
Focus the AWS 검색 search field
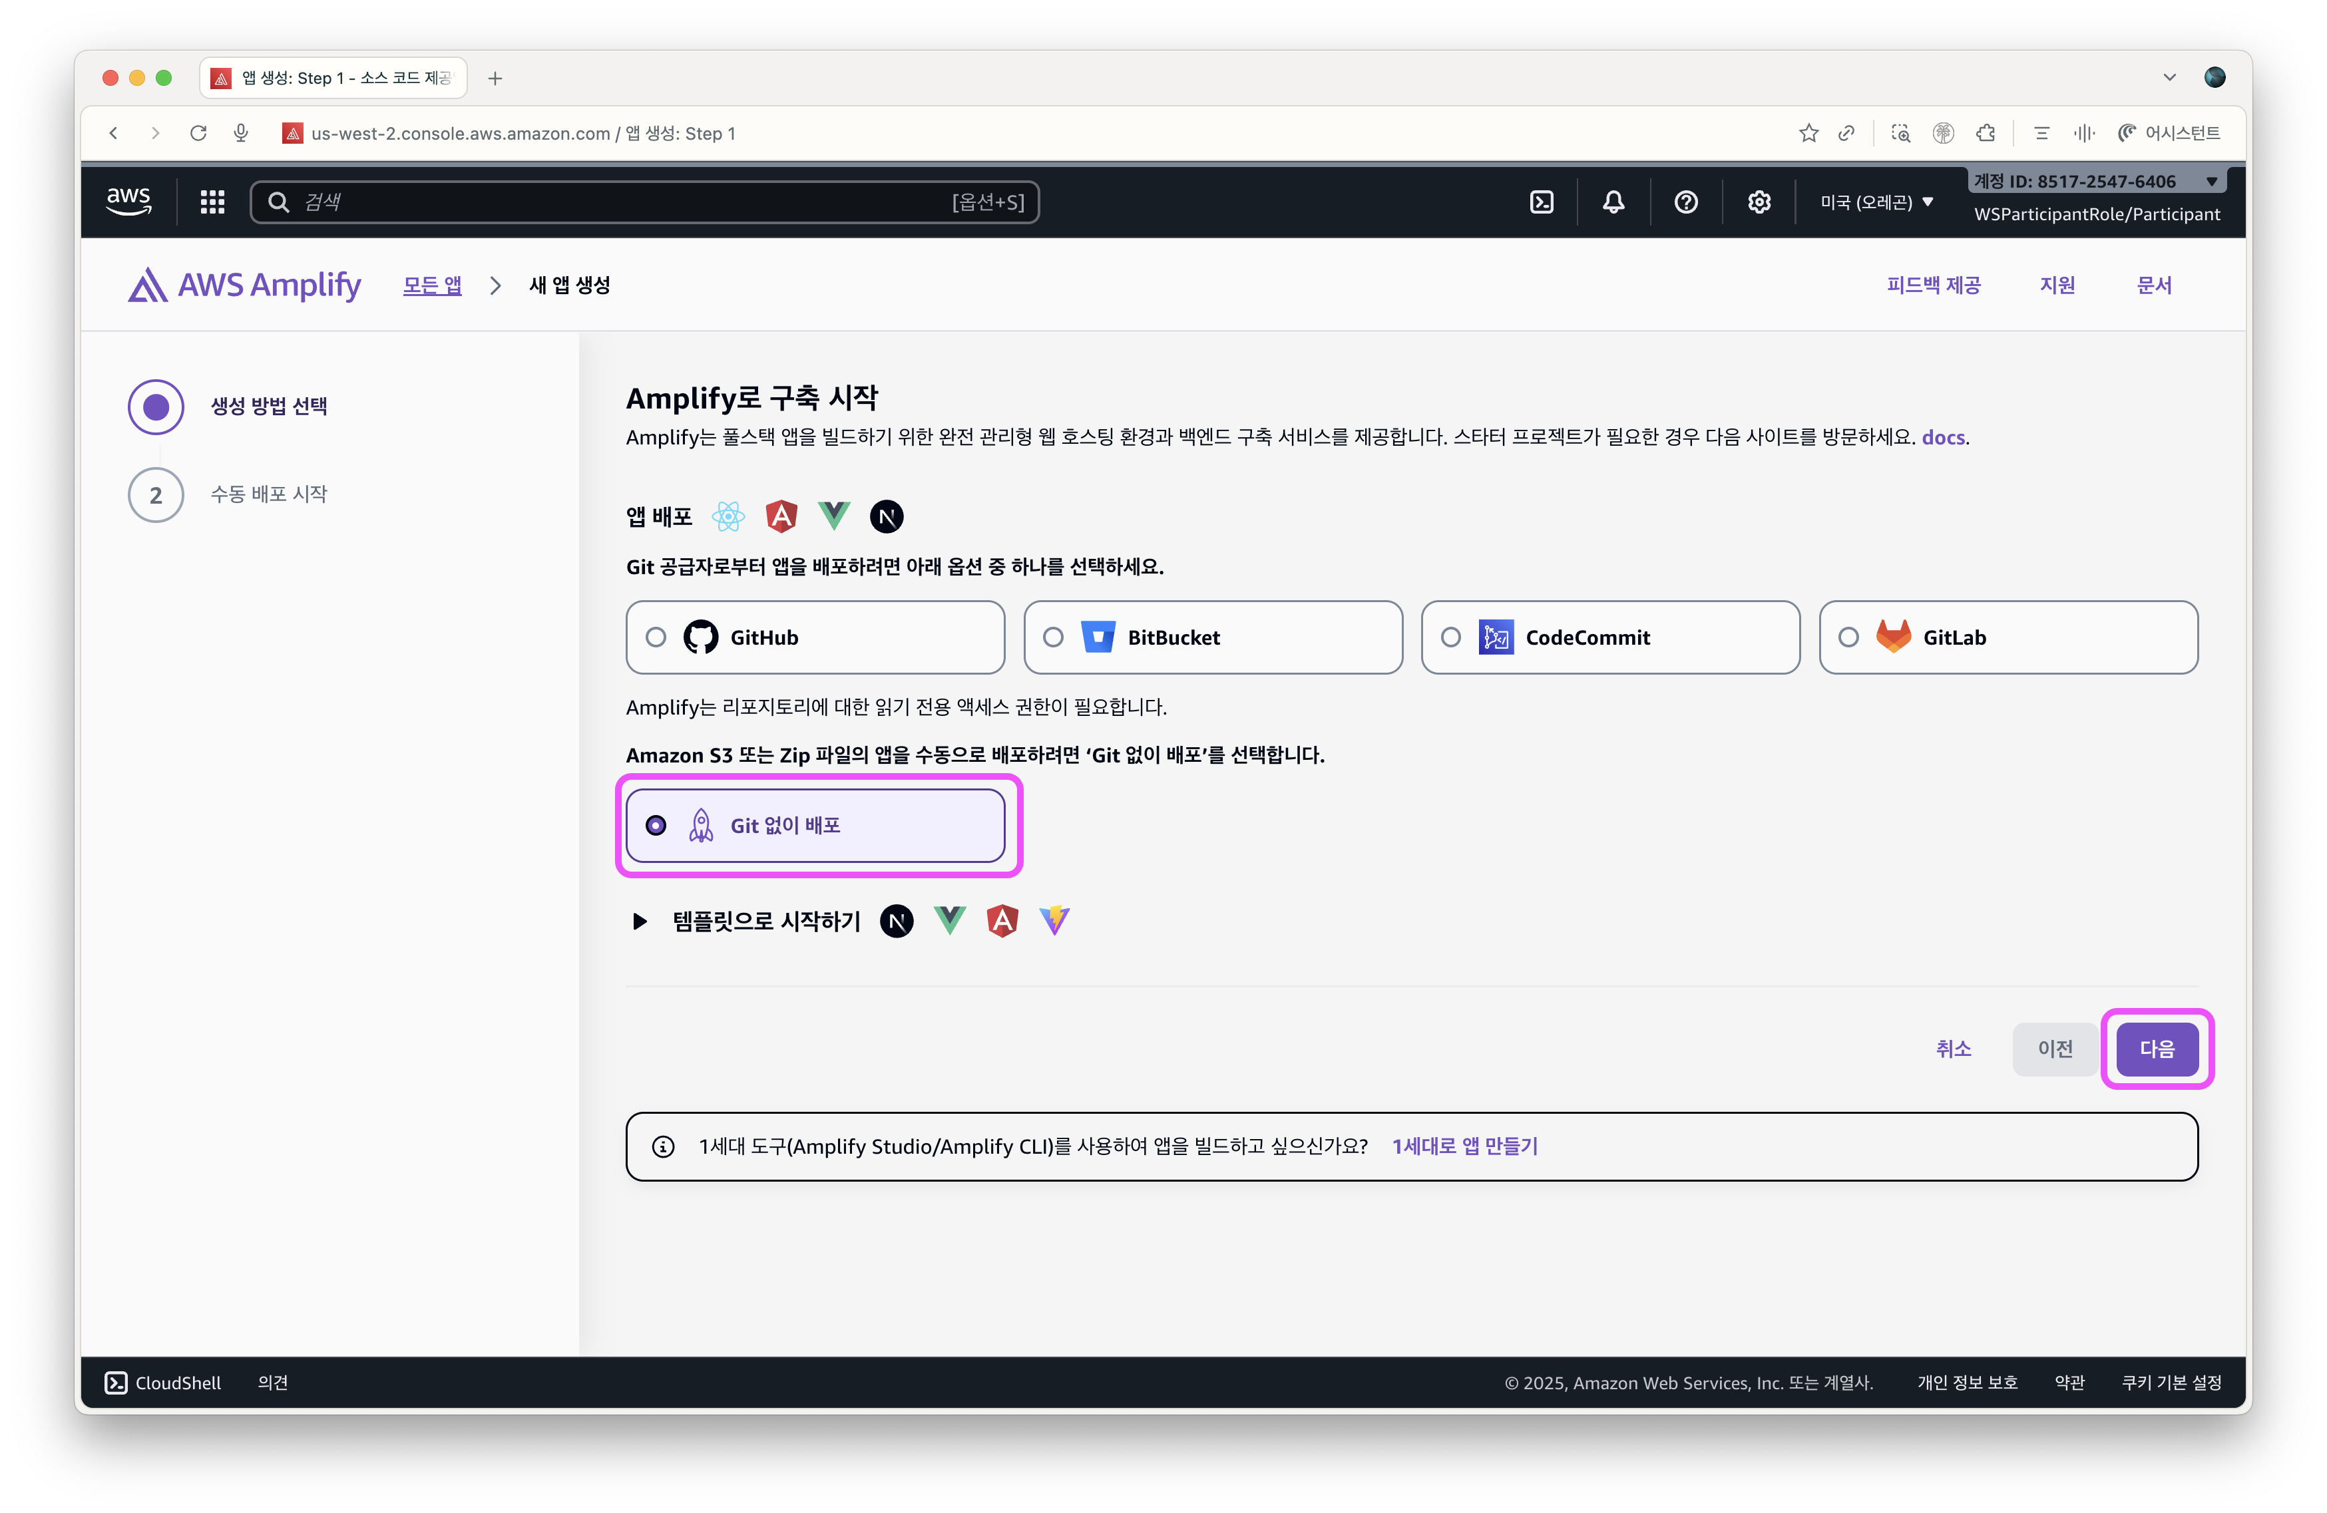coord(644,202)
